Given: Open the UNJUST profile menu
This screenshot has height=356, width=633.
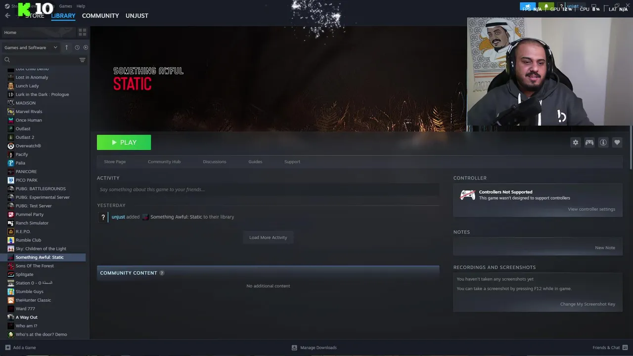Looking at the screenshot, I should click(x=137, y=16).
